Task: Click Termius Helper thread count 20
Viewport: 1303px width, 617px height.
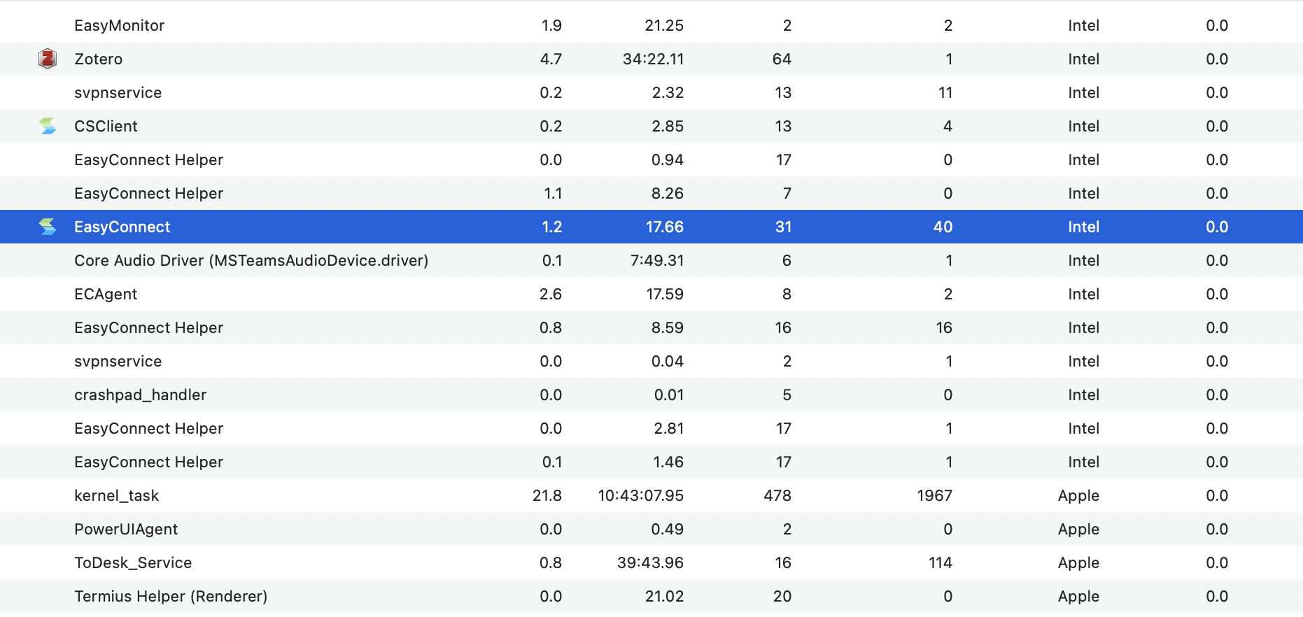Action: pyautogui.click(x=782, y=596)
